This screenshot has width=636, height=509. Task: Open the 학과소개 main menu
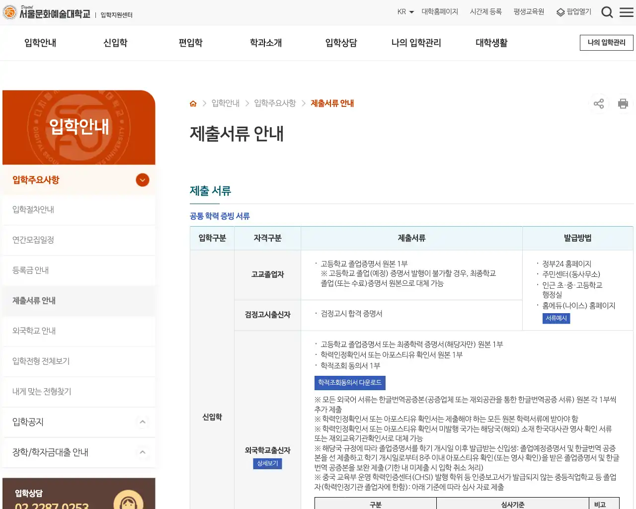266,43
